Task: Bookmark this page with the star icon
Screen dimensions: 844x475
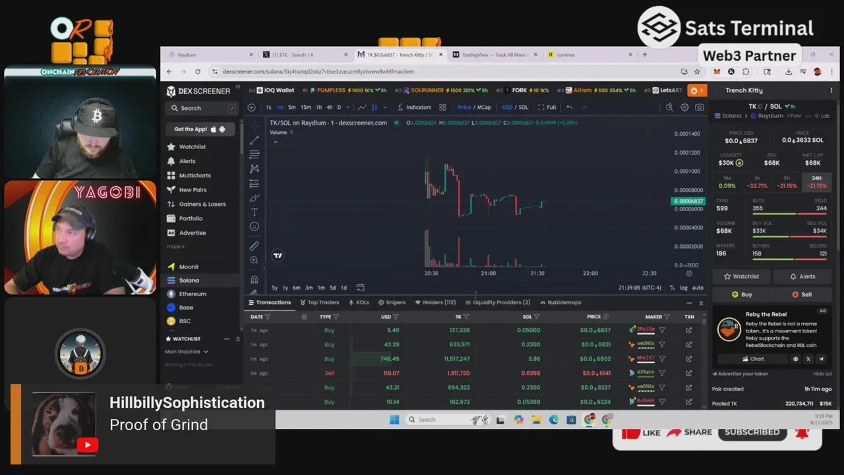Action: coord(697,71)
